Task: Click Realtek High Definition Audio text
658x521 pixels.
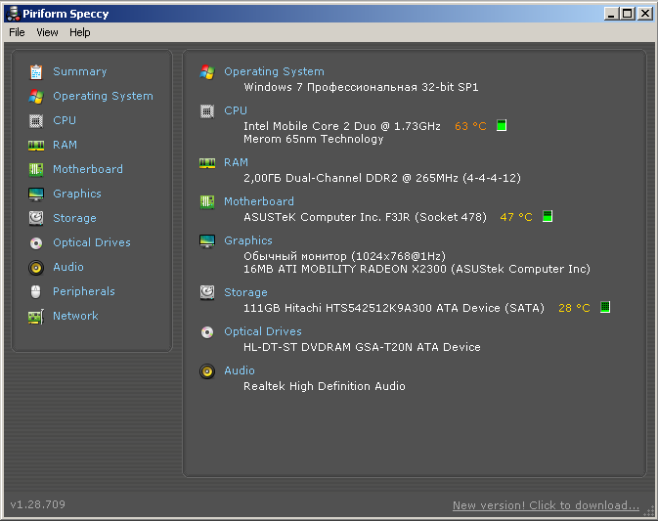Action: click(325, 386)
